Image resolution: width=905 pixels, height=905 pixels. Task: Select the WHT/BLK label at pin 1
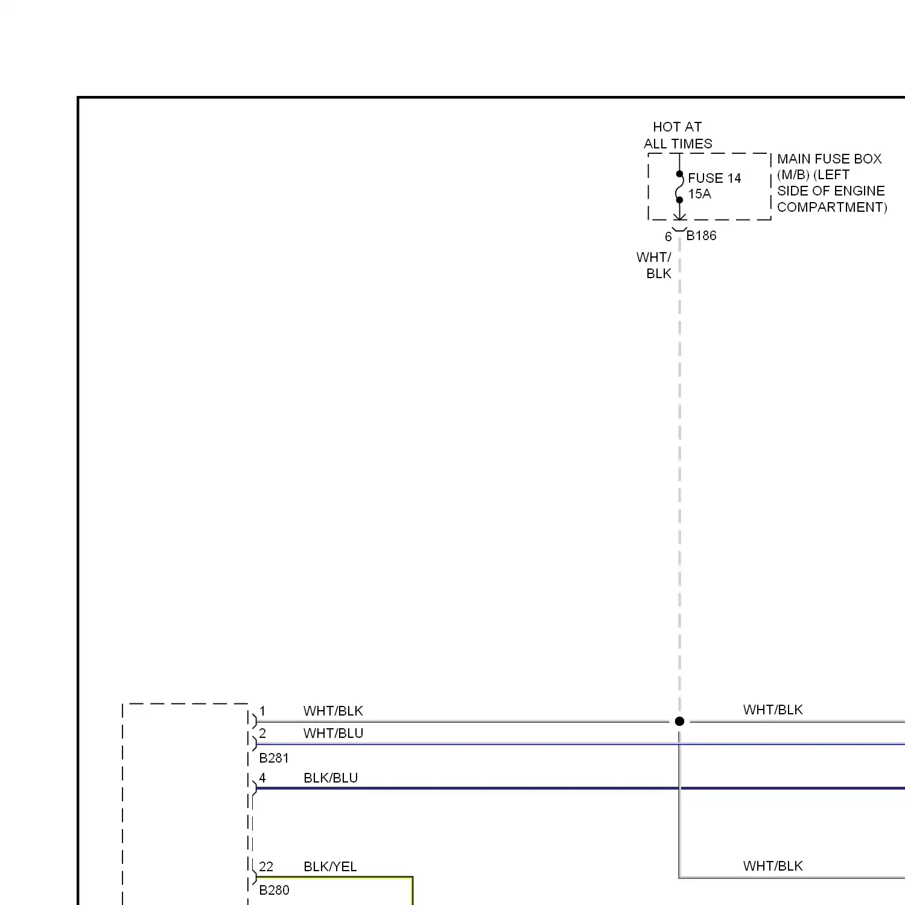pos(333,711)
